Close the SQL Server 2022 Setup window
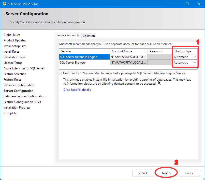The width and height of the screenshot is (205, 180). [x=199, y=4]
